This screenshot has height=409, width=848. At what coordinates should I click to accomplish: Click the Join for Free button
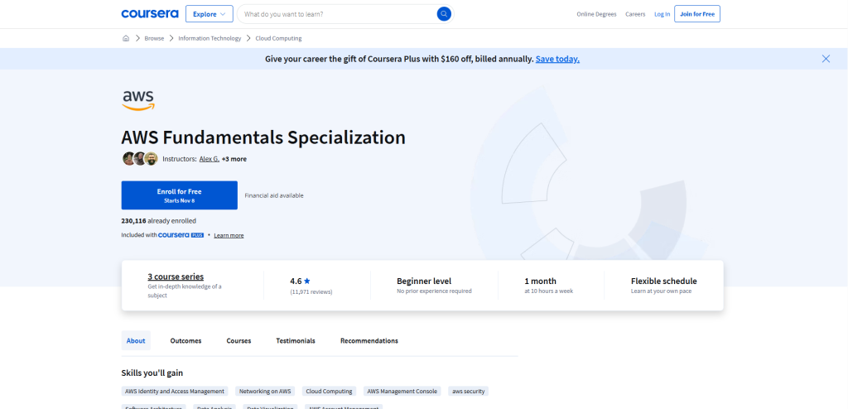coord(697,14)
